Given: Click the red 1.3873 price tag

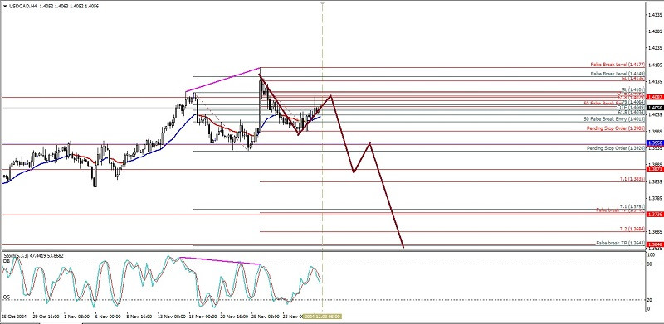Looking at the screenshot, I should pyautogui.click(x=655, y=169).
